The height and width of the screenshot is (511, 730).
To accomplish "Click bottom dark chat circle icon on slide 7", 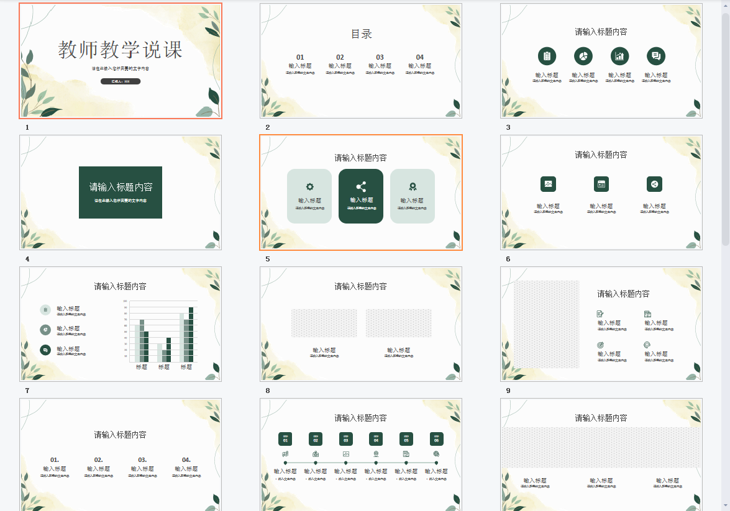I will (45, 350).
